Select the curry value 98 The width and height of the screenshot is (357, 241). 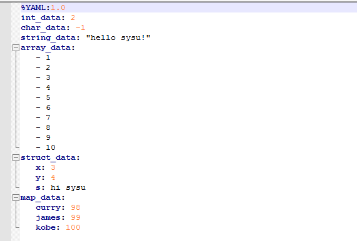click(x=76, y=207)
